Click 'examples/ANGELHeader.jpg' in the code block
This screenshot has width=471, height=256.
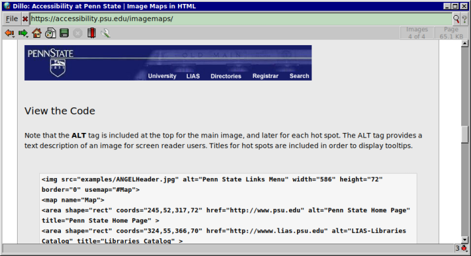(128, 179)
